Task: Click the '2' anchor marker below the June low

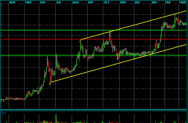Action: [x=50, y=84]
